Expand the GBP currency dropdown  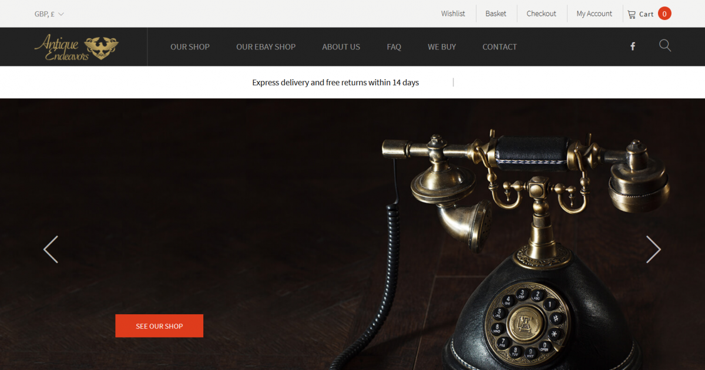coord(49,14)
